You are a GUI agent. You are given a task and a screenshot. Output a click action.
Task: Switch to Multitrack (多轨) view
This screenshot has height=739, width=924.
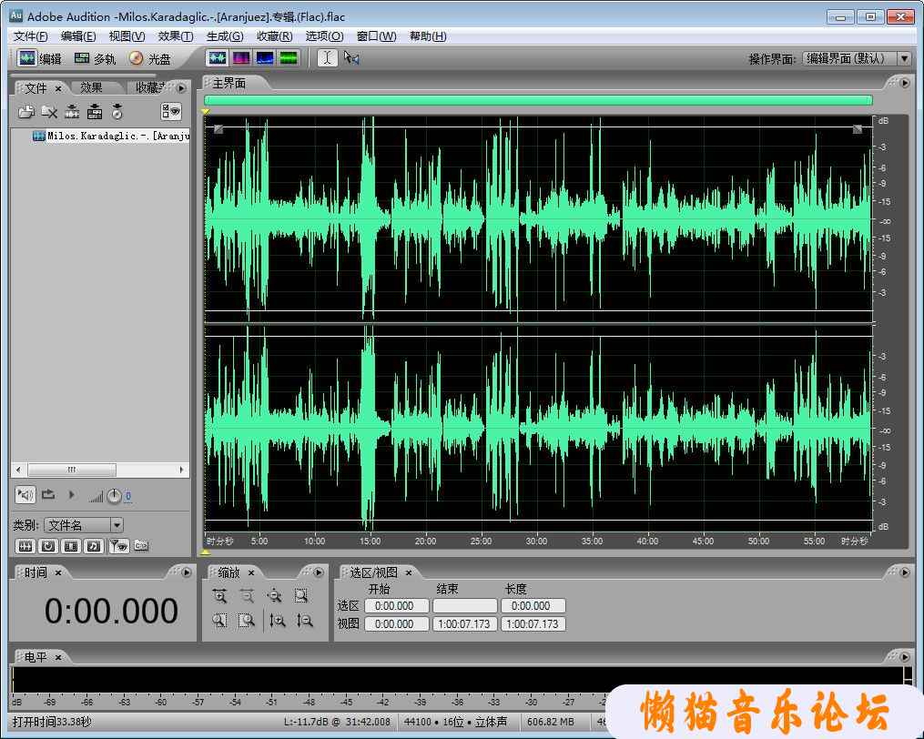point(95,58)
